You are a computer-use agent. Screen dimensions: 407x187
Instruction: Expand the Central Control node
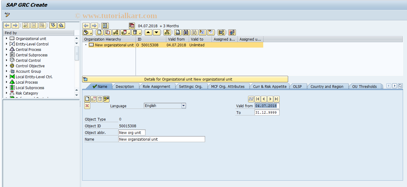(6, 60)
